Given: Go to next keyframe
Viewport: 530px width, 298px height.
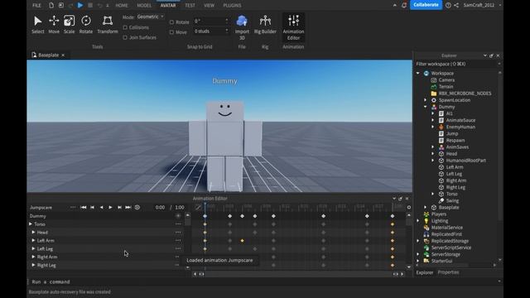Looking at the screenshot, I should tap(119, 207).
